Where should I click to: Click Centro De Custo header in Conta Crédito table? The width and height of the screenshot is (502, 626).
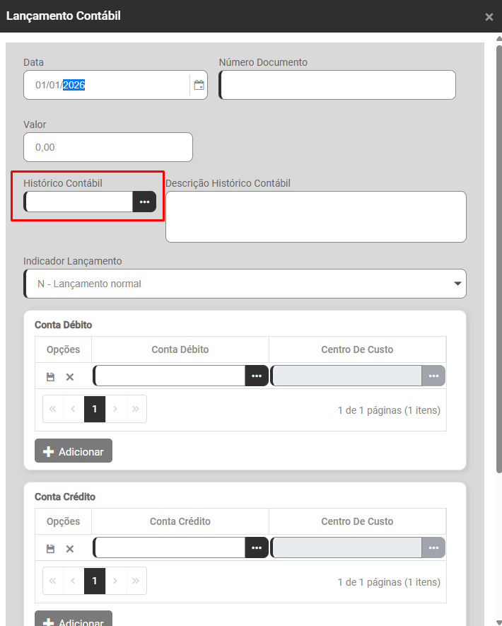click(x=357, y=521)
